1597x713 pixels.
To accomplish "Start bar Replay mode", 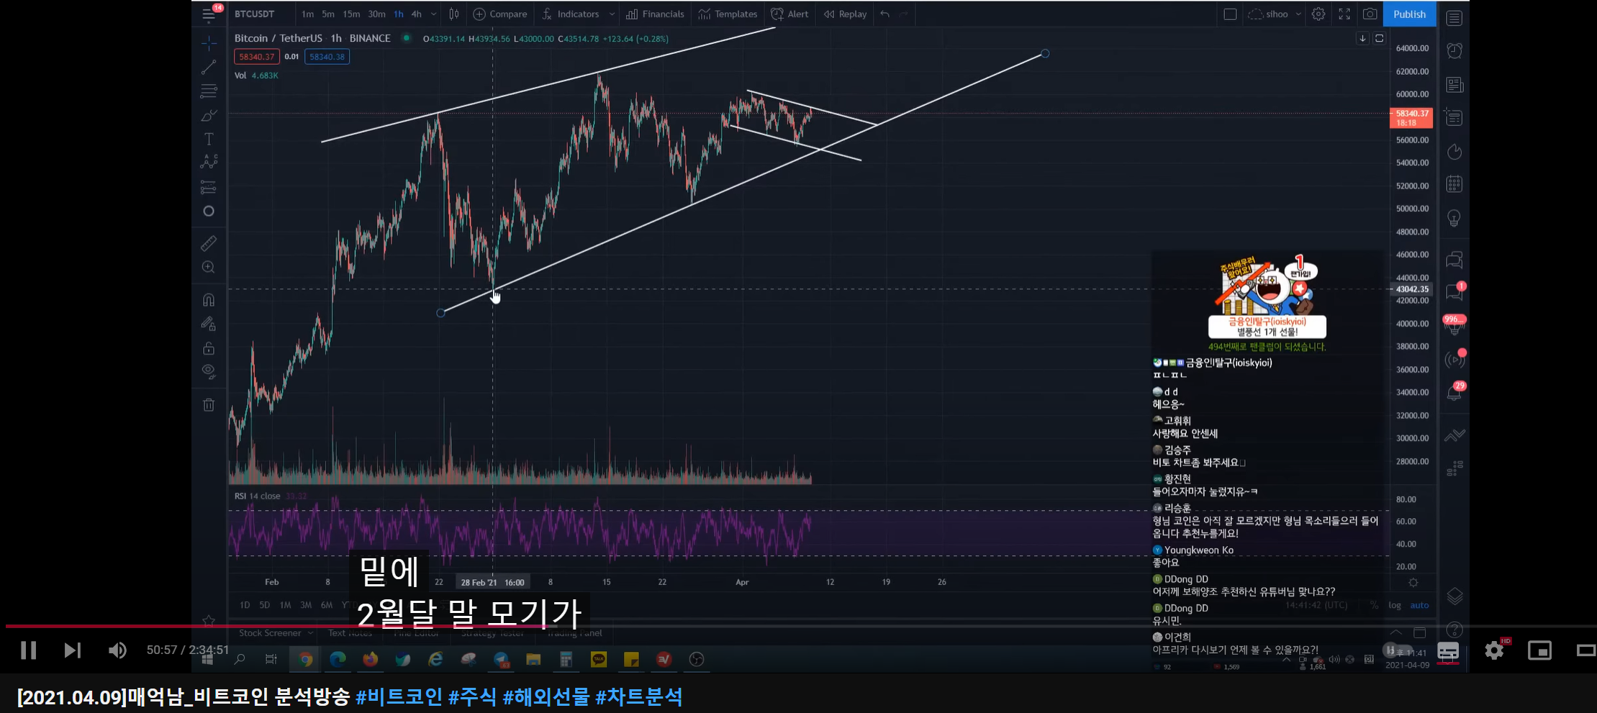I will point(846,14).
